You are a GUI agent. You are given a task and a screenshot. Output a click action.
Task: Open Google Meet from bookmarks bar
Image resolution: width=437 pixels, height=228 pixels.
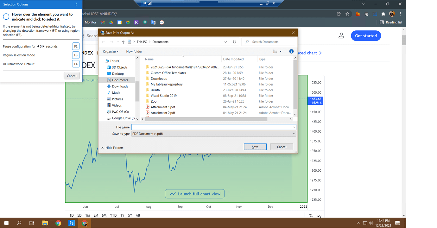tap(128, 22)
